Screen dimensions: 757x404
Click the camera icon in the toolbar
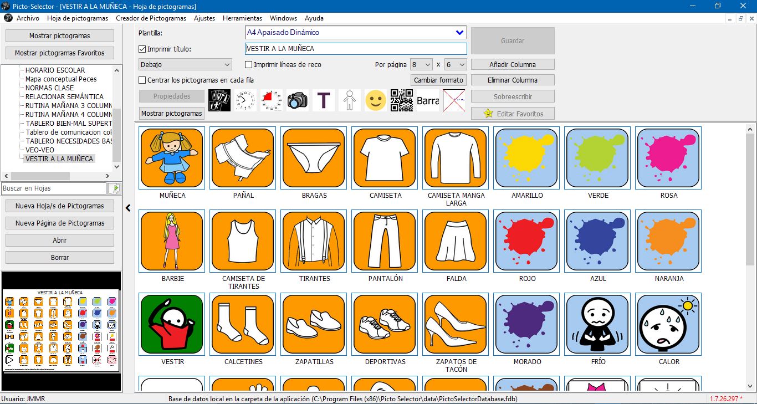coord(297,100)
